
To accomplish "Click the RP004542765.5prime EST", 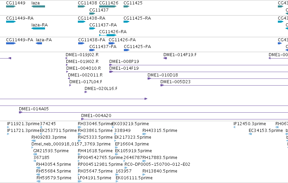I will tap(79, 161).
